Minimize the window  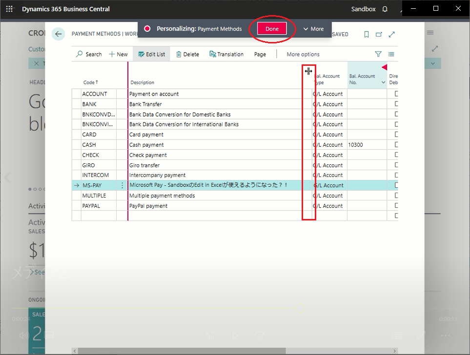[x=413, y=8]
